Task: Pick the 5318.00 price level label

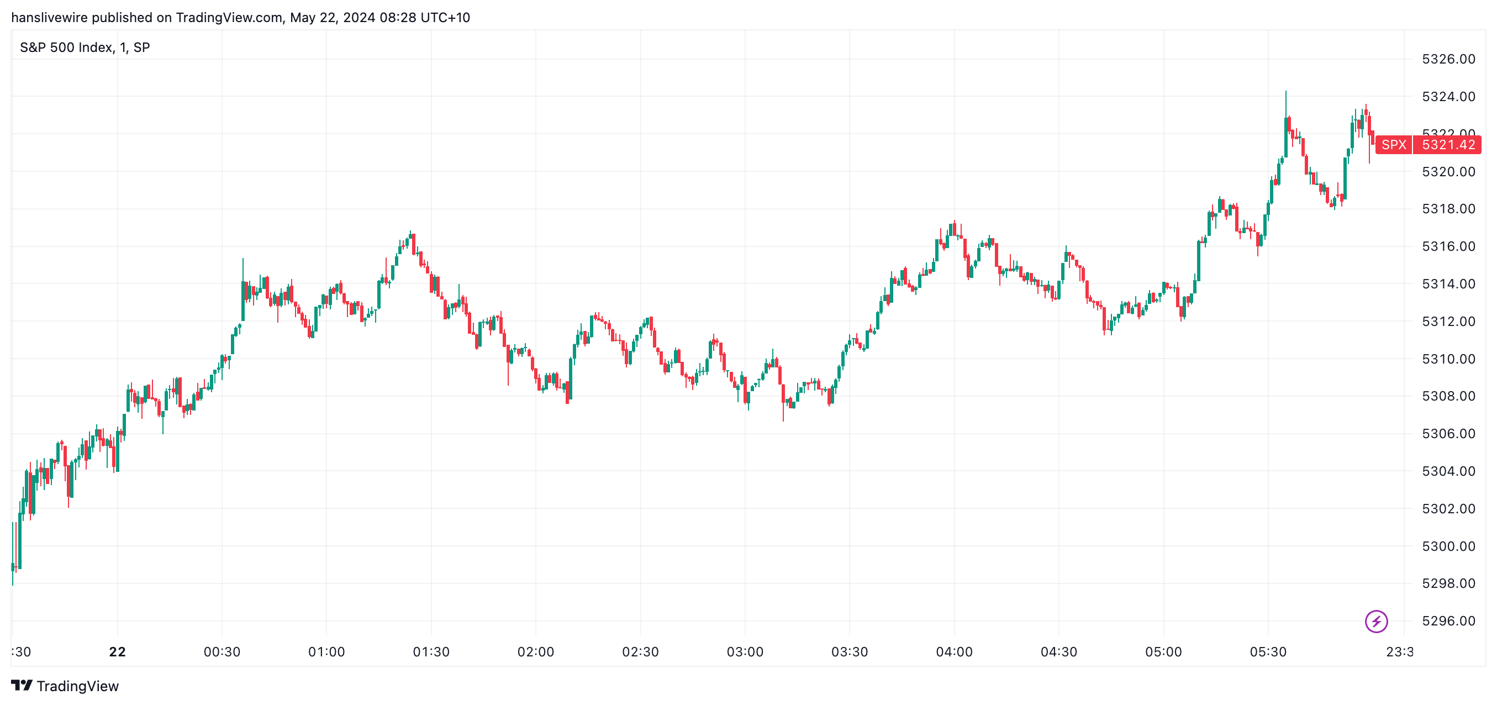Action: click(x=1448, y=209)
